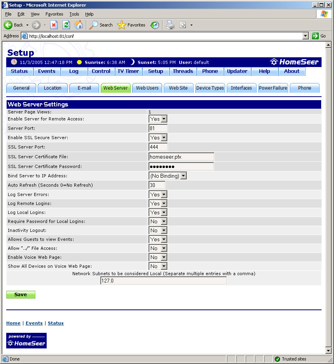This screenshot has width=334, height=364.
Task: Click the Server Port input field
Action: click(158, 128)
